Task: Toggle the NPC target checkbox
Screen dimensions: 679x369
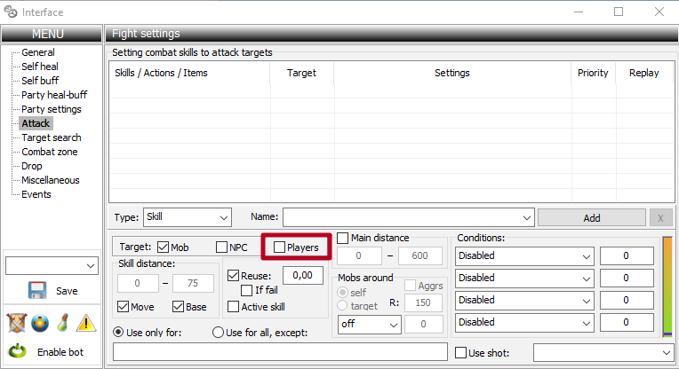Action: point(222,247)
